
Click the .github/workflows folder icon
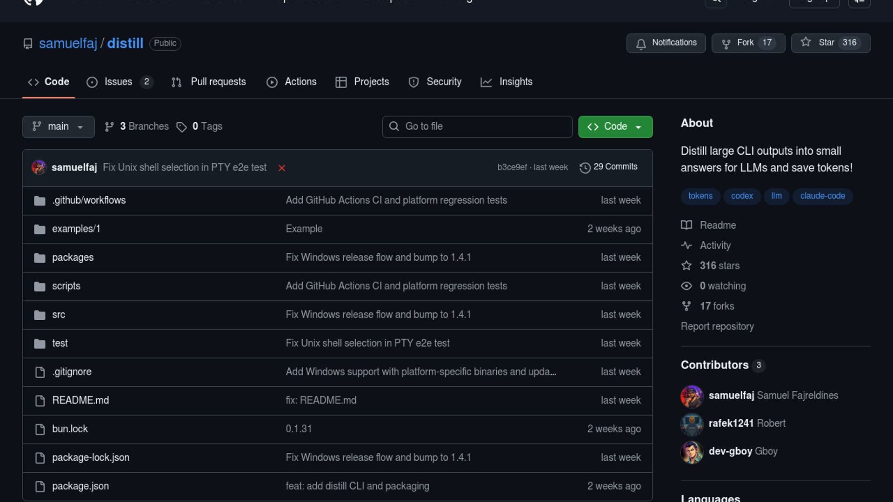(x=40, y=201)
